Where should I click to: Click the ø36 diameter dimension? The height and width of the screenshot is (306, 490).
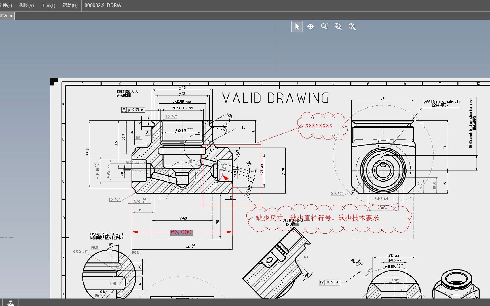coord(182,94)
